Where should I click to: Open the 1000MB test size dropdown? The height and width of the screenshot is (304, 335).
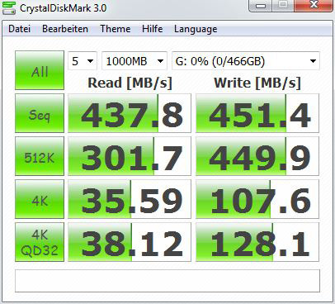click(x=134, y=61)
